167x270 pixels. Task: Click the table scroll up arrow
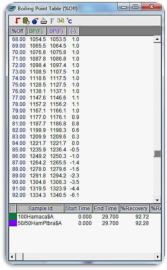[157, 39]
